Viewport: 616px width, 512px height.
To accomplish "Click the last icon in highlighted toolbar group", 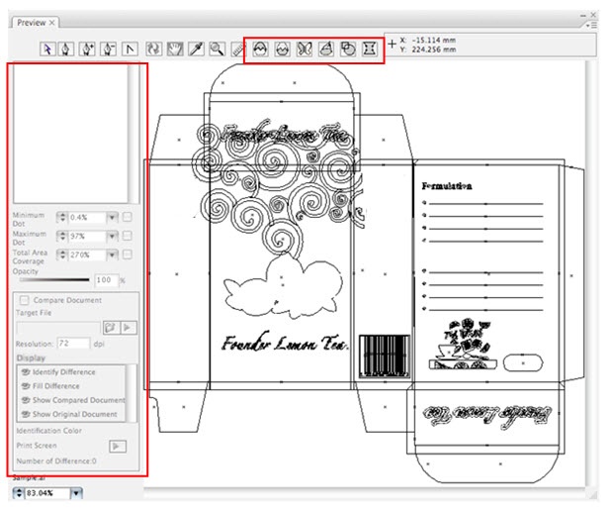I will [370, 48].
